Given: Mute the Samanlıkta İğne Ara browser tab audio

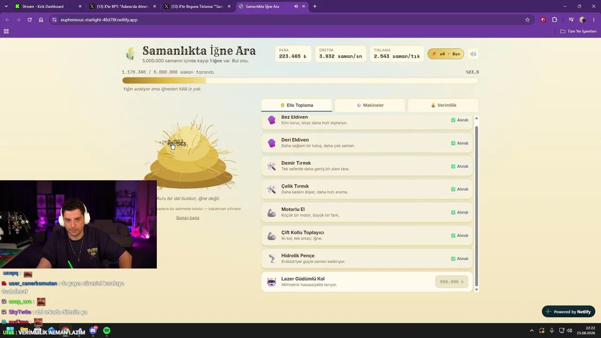Looking at the screenshot, I should [296, 7].
